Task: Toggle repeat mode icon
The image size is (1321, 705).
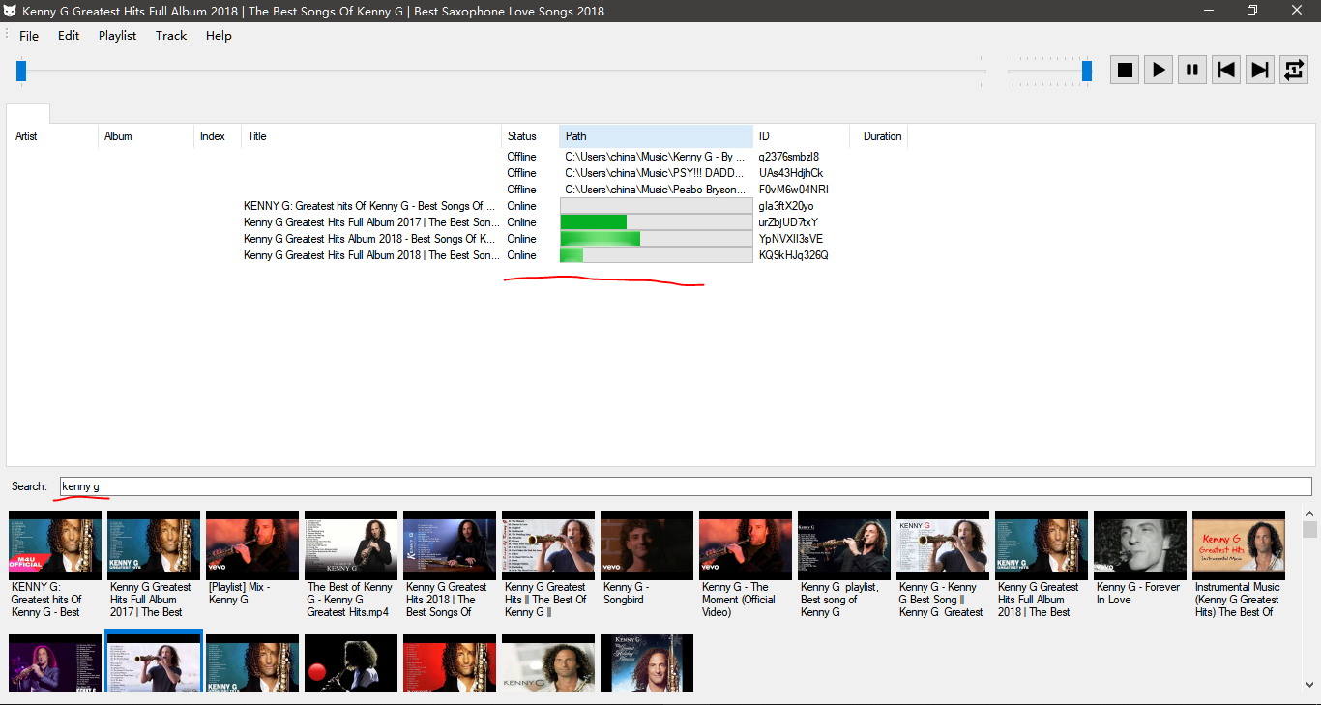Action: (x=1293, y=70)
